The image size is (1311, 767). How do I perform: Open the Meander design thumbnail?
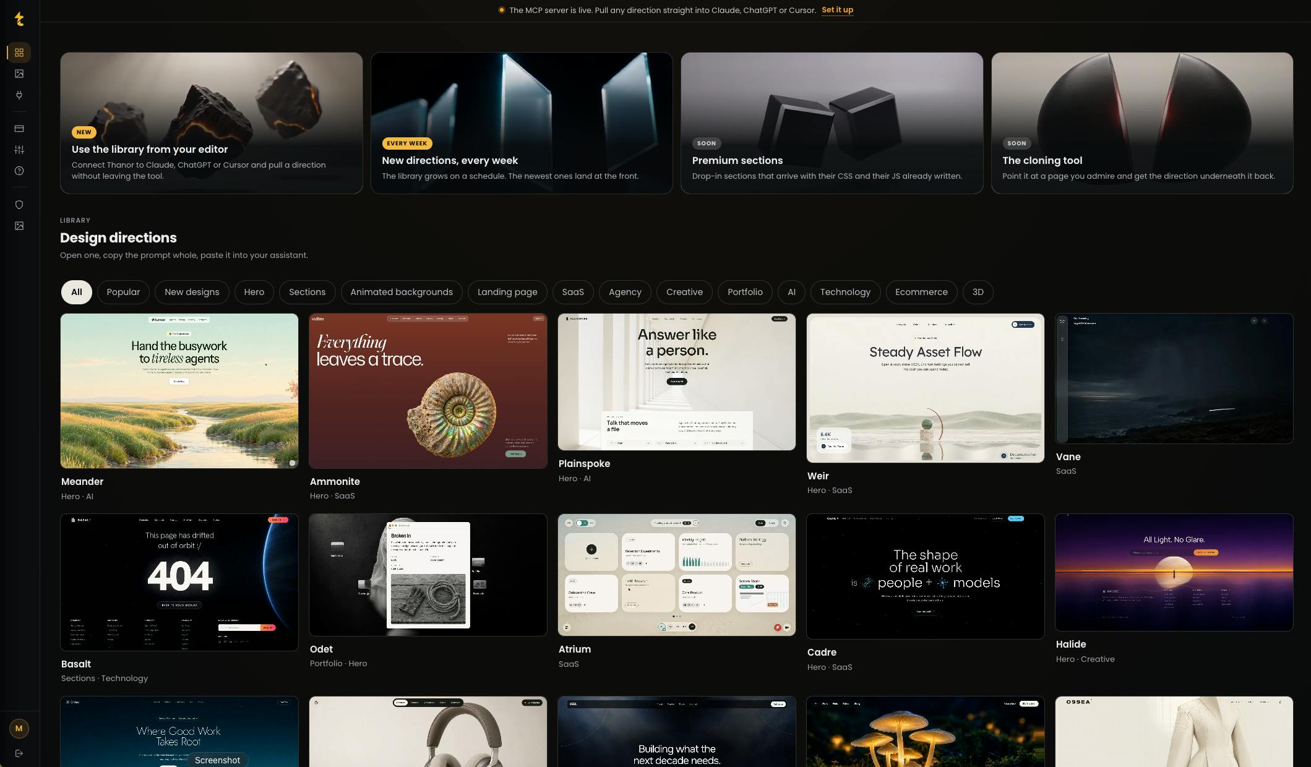tap(179, 391)
